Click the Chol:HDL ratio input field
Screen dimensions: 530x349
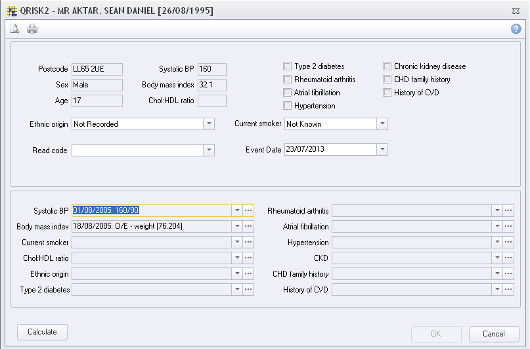tap(211, 101)
